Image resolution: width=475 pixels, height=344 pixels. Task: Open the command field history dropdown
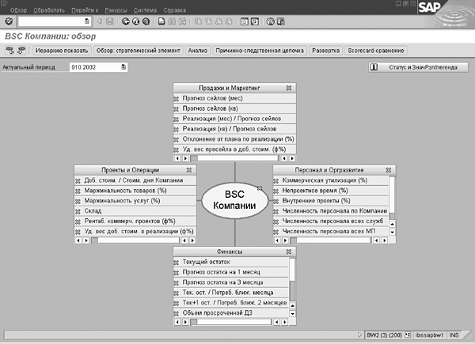click(87, 21)
